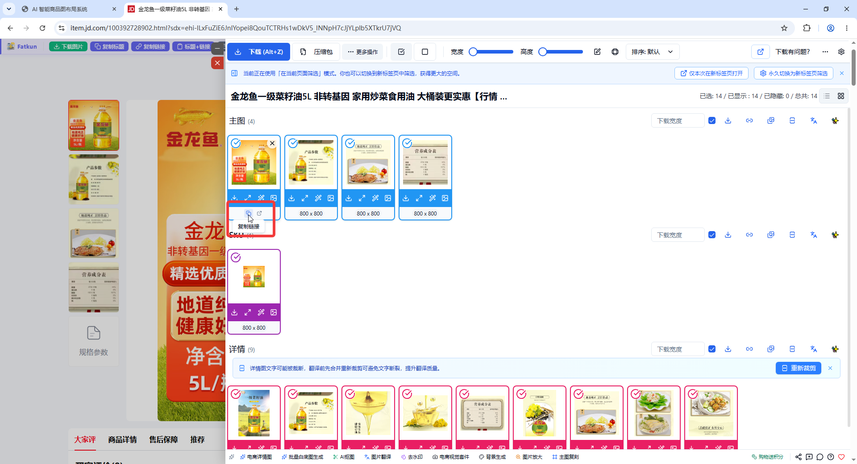Click the 下载宽度 input in the SKU row
Screen dimensions: 857x464
pyautogui.click(x=678, y=235)
